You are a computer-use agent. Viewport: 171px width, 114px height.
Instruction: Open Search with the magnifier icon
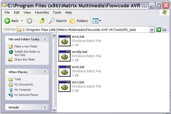click(x=52, y=21)
